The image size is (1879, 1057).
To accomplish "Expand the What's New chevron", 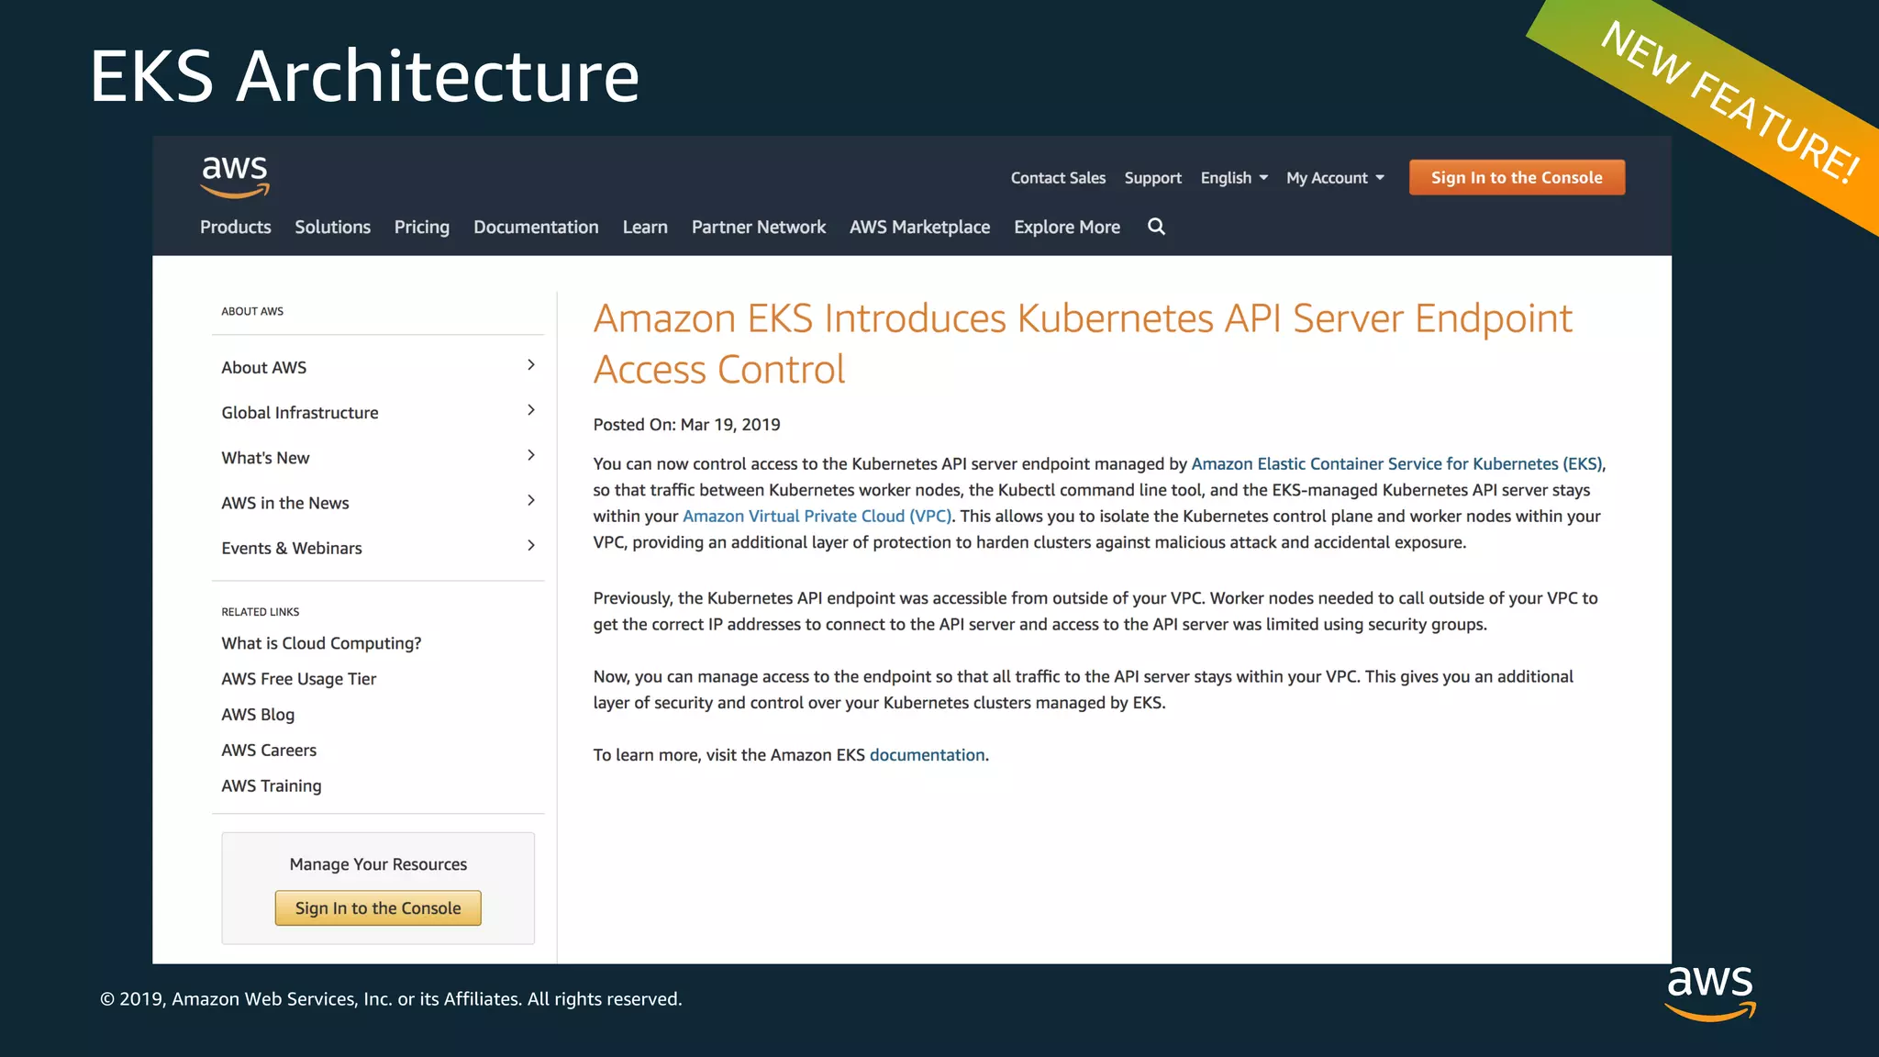I will [x=531, y=455].
